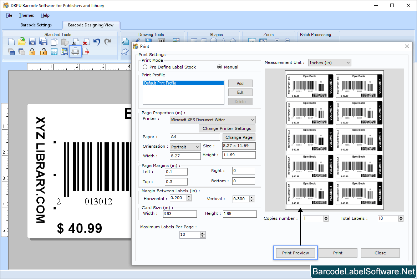Select the Cut (scissors) icon
Screen dimensions: 417x279
[x=75, y=42]
